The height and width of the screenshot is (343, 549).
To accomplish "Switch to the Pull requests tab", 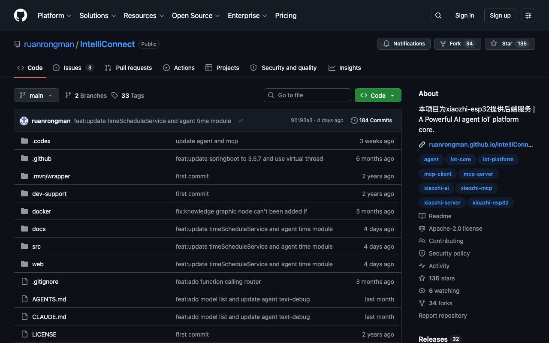I will [128, 68].
